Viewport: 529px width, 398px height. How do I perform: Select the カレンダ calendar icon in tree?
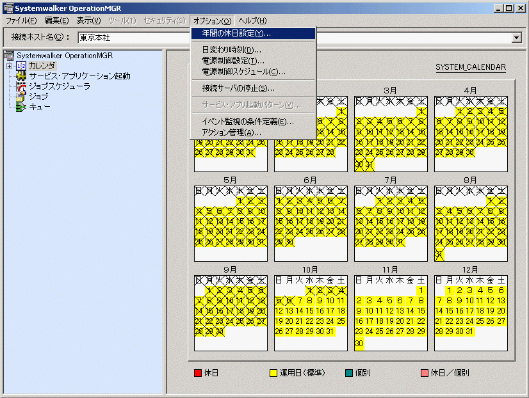point(21,66)
